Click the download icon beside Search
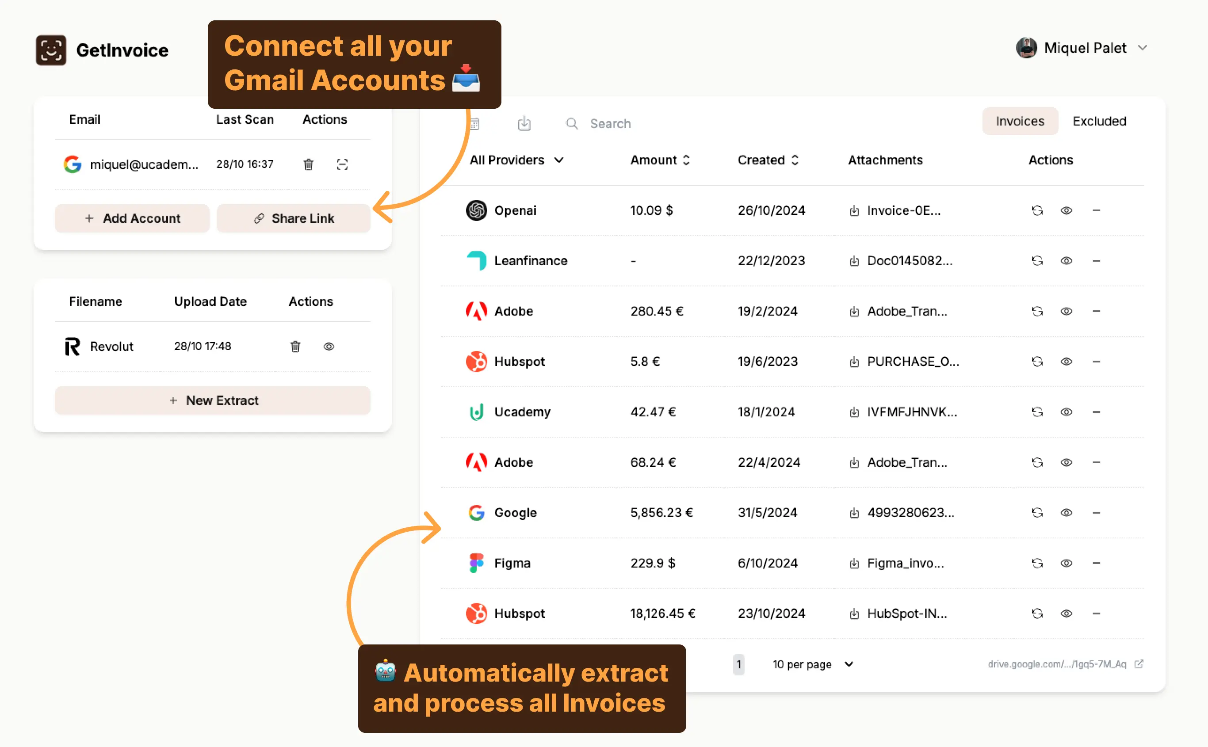This screenshot has height=747, width=1208. tap(524, 123)
